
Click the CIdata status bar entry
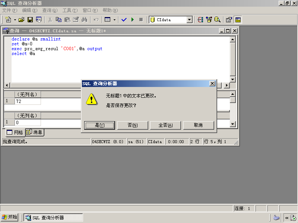point(155,142)
